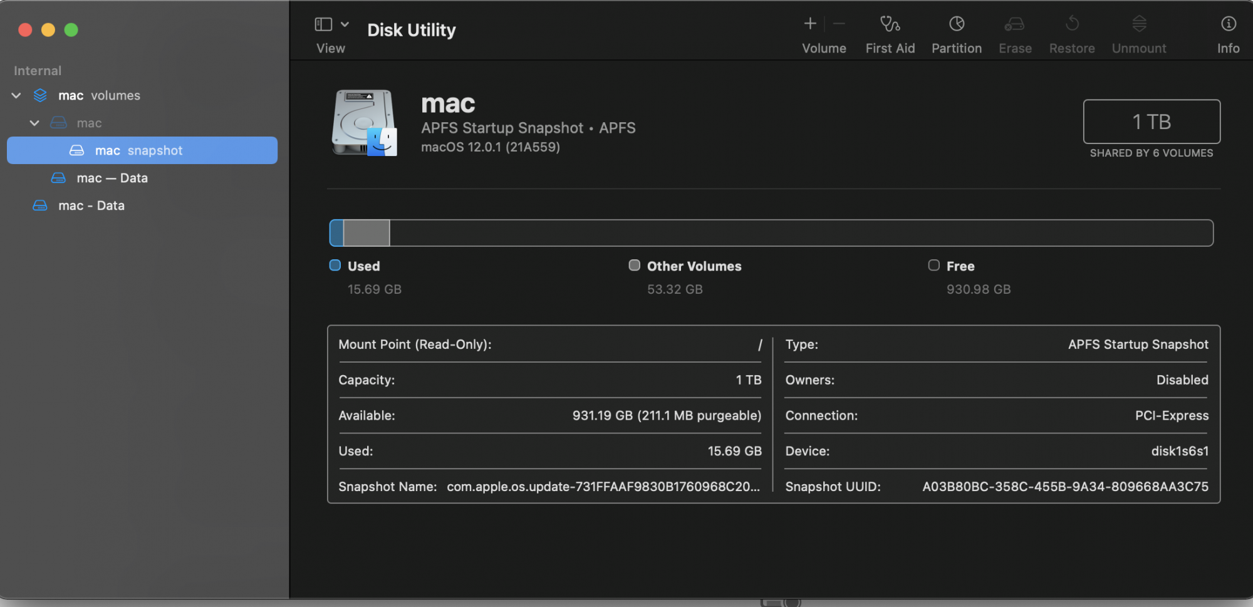Click the Internal sidebar section header
1253x607 pixels.
point(38,71)
